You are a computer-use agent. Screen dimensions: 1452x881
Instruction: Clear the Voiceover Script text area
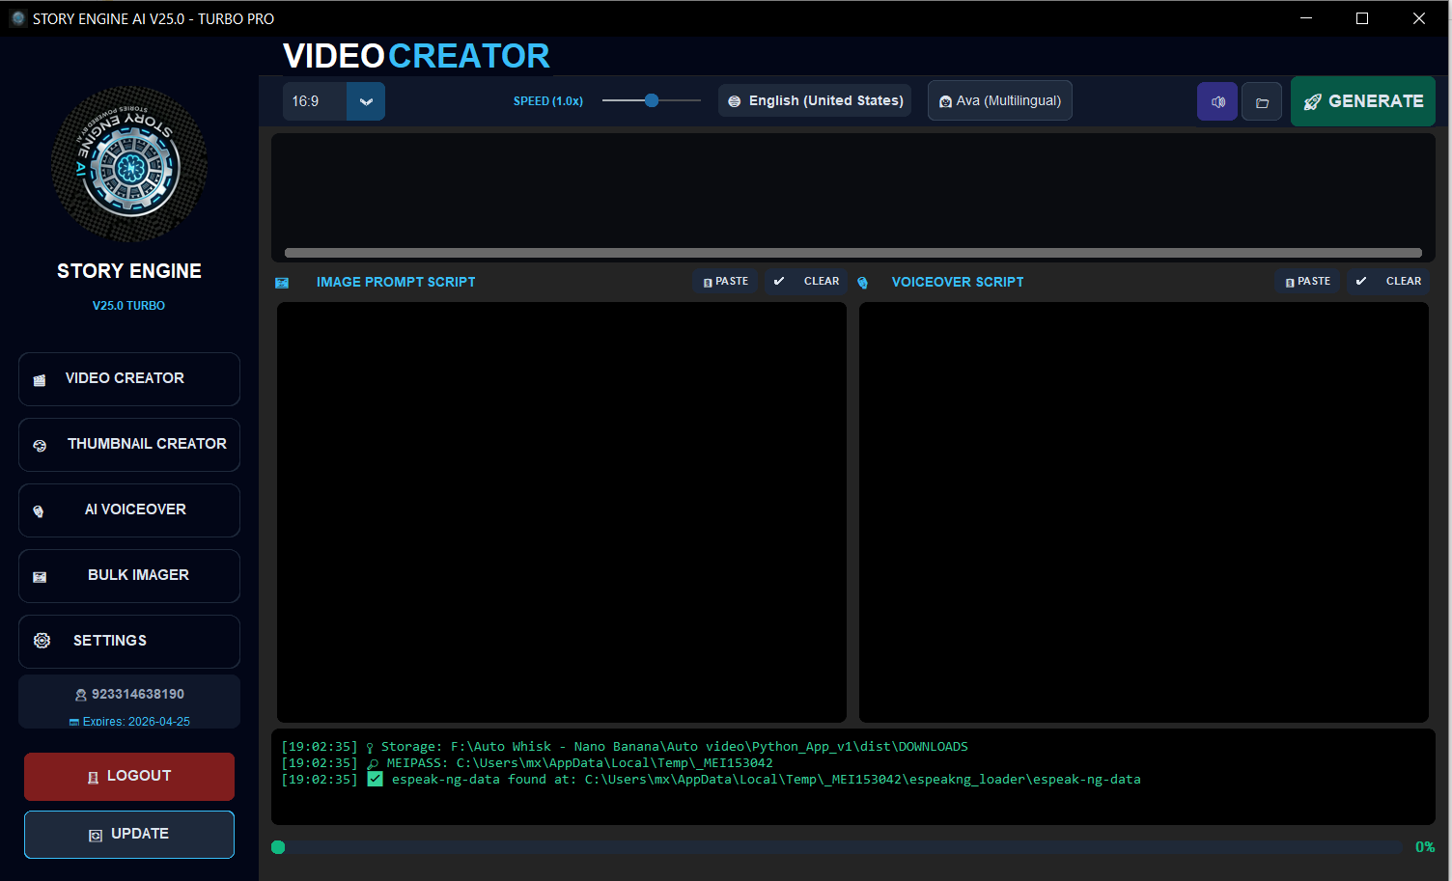click(x=1388, y=281)
